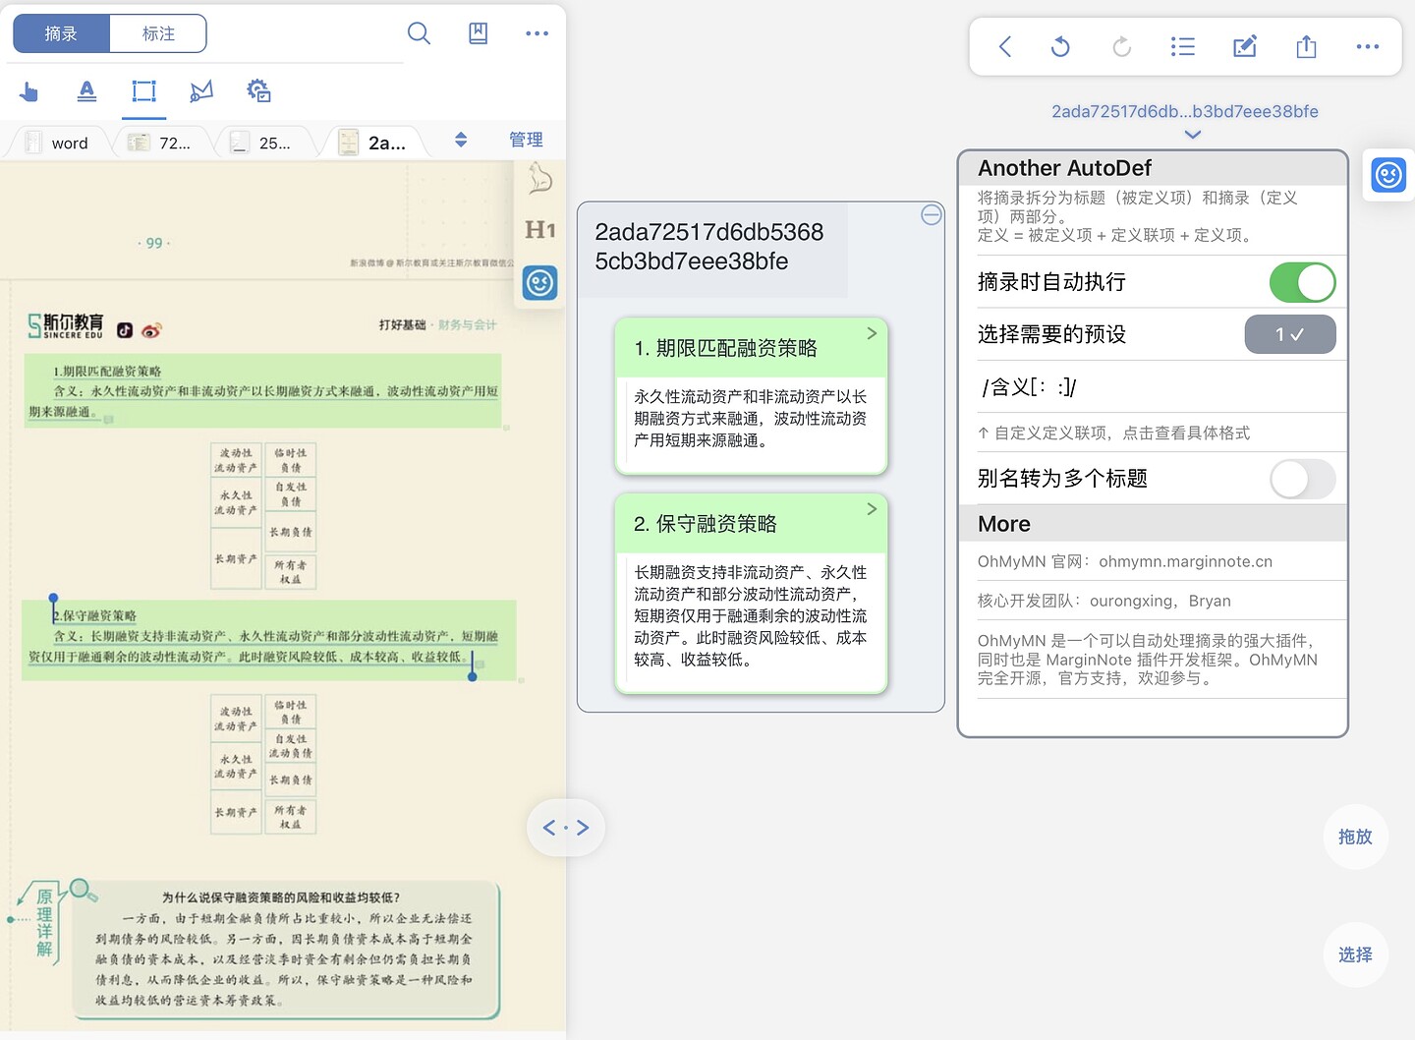Screen dimensions: 1415x1040
Task: Select the text highlight tool
Action: [x=86, y=91]
